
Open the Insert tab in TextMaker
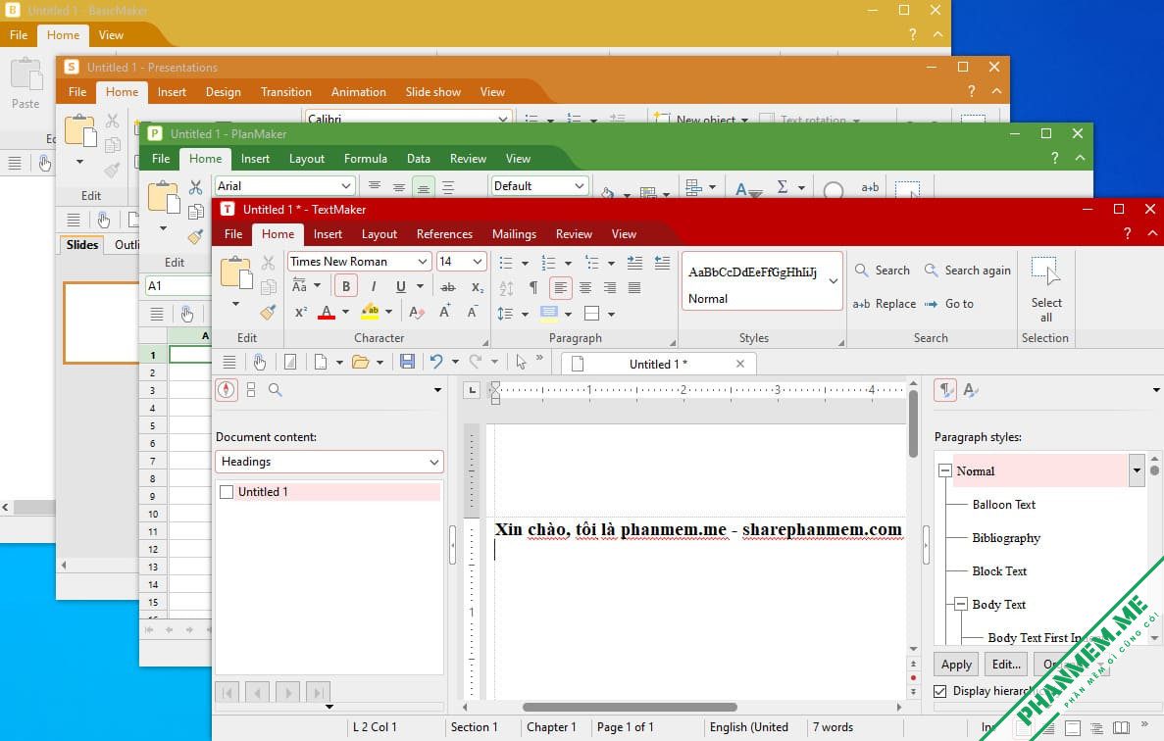click(x=328, y=233)
